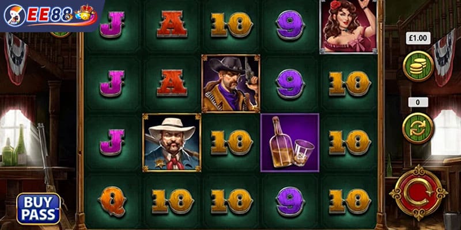Click the red A symbol in top row

[172, 24]
